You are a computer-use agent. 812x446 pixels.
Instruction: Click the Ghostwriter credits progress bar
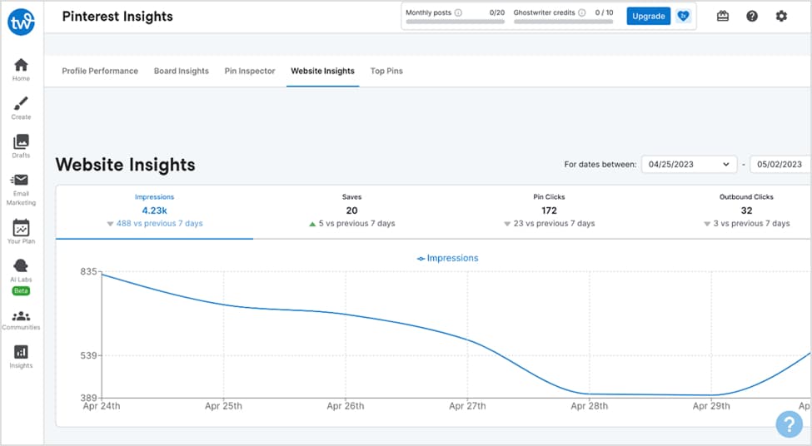tap(564, 22)
